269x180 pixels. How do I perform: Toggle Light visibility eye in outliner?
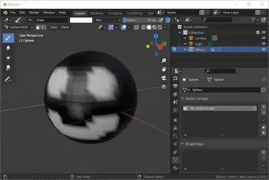[x=264, y=44]
